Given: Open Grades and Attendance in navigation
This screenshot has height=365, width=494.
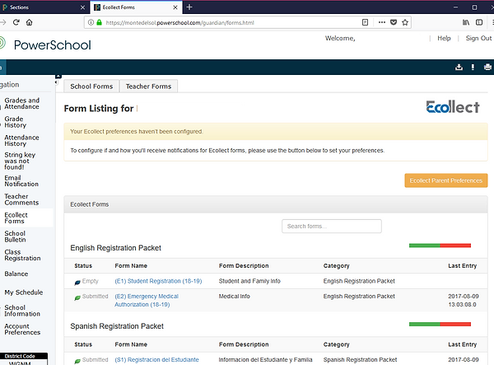Looking at the screenshot, I should click(x=21, y=103).
